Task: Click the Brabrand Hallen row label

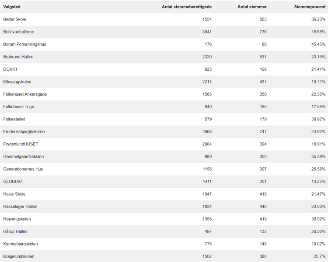Action: click(18, 57)
